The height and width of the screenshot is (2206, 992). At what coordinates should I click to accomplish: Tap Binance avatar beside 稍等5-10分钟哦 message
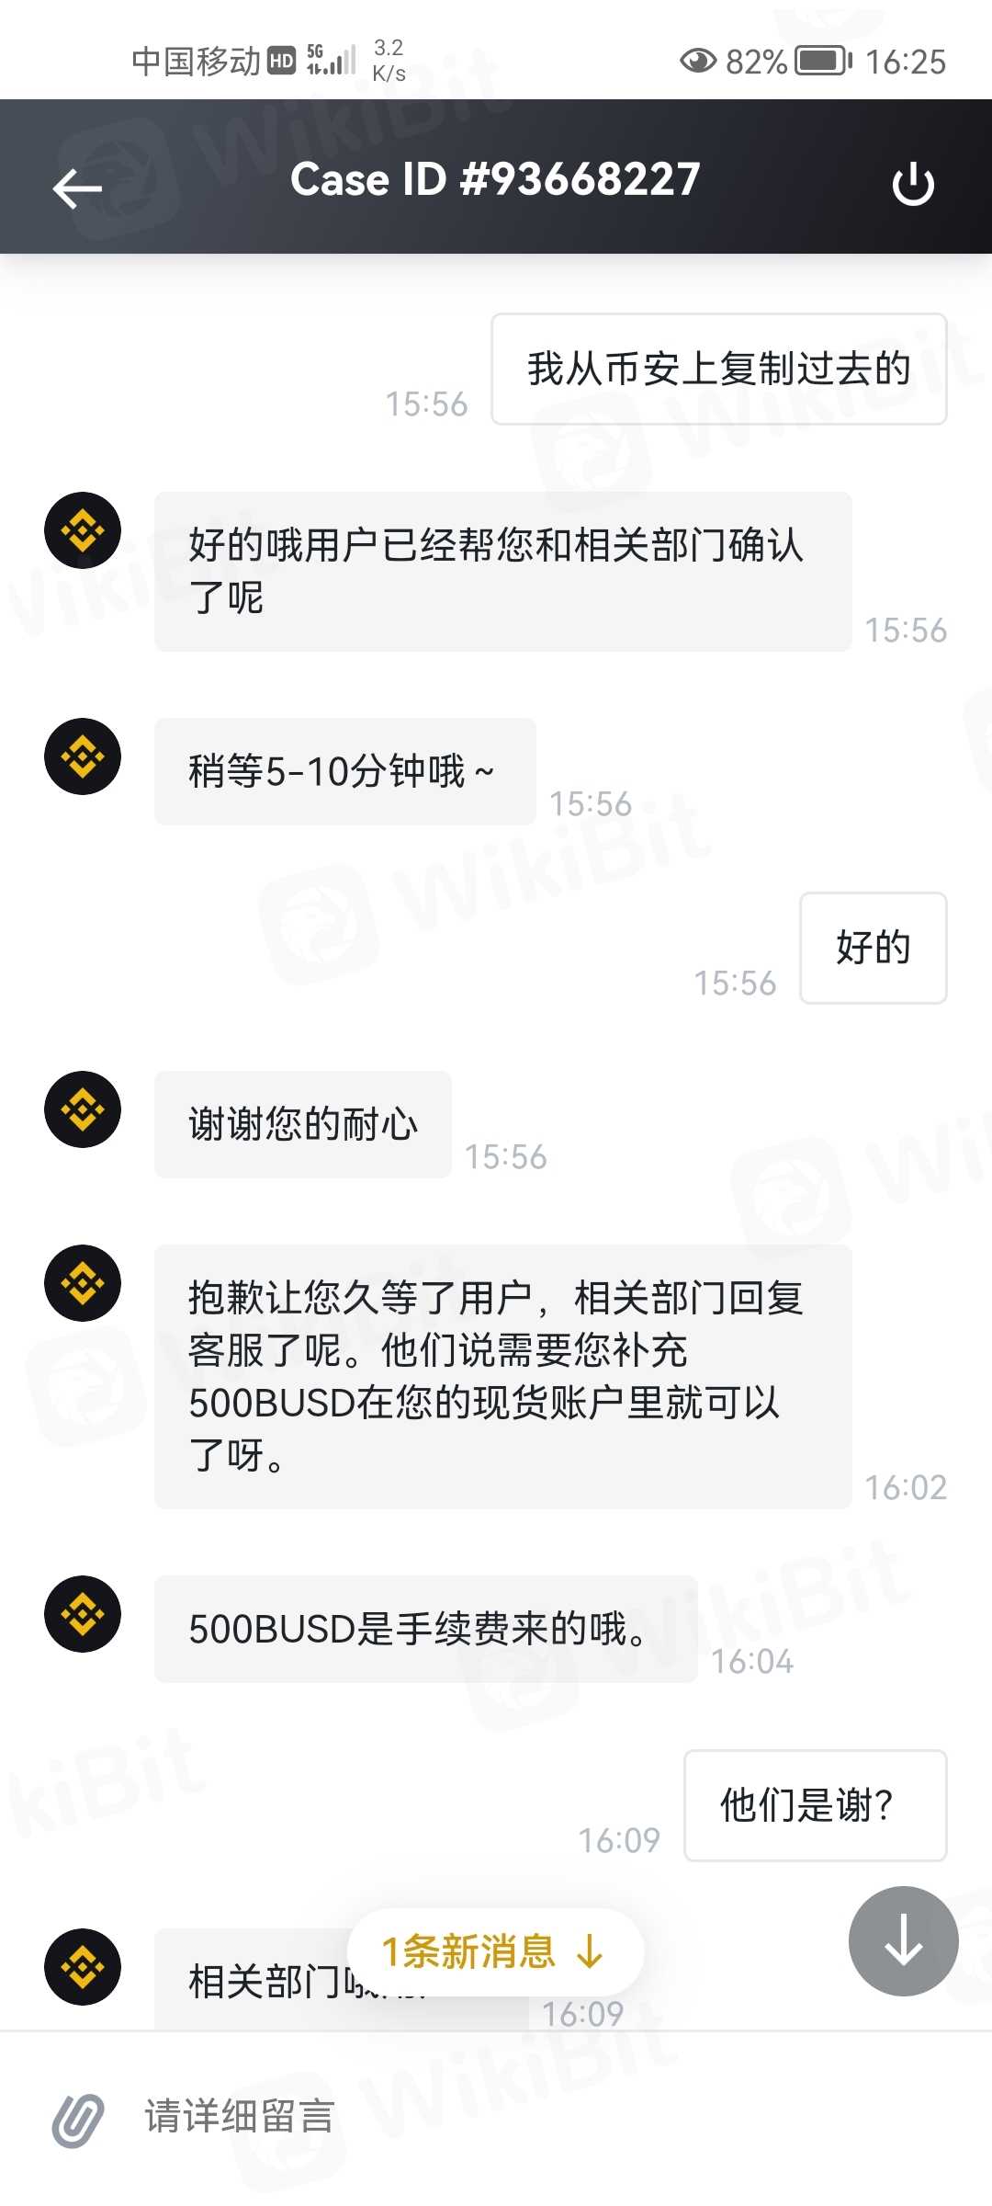(x=83, y=756)
